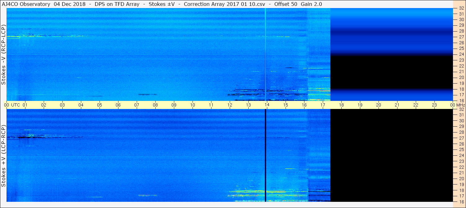Click 24 MHz label in Stokes -V panel

tap(461, 54)
